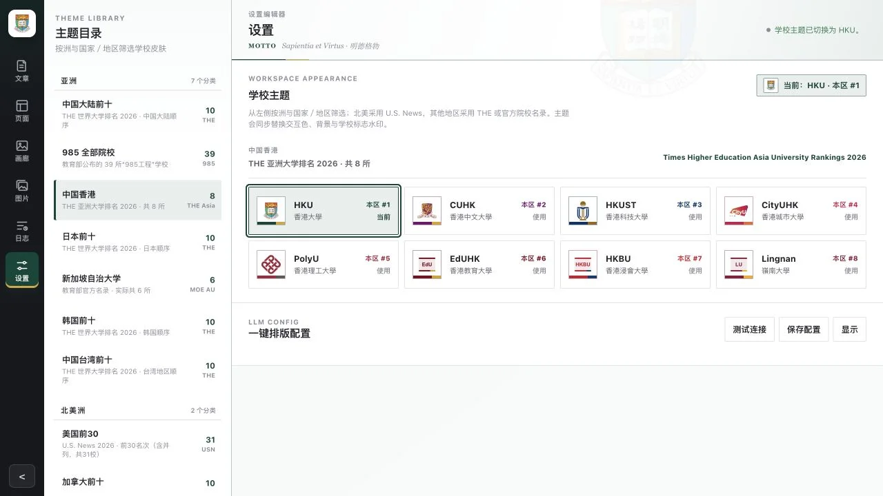Apply the PolyU 香港理工大学 theme
Screen dimensions: 883x496
324,265
